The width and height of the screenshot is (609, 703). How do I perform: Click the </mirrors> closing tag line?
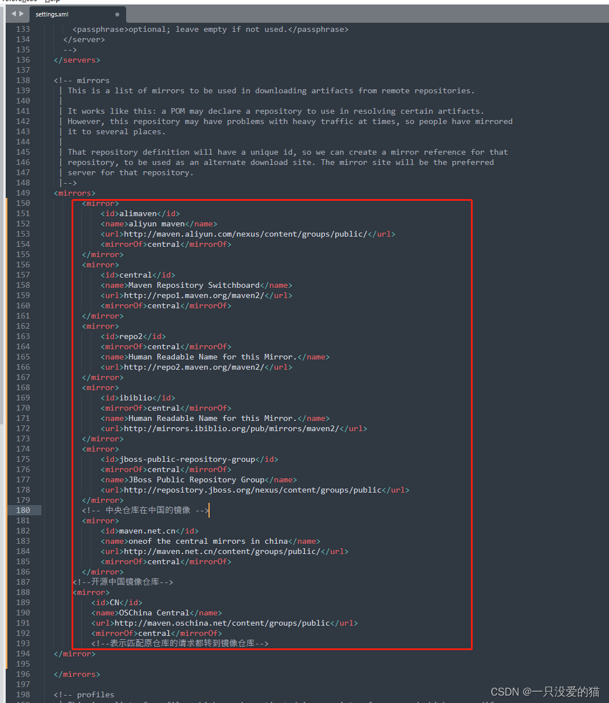tap(77, 674)
